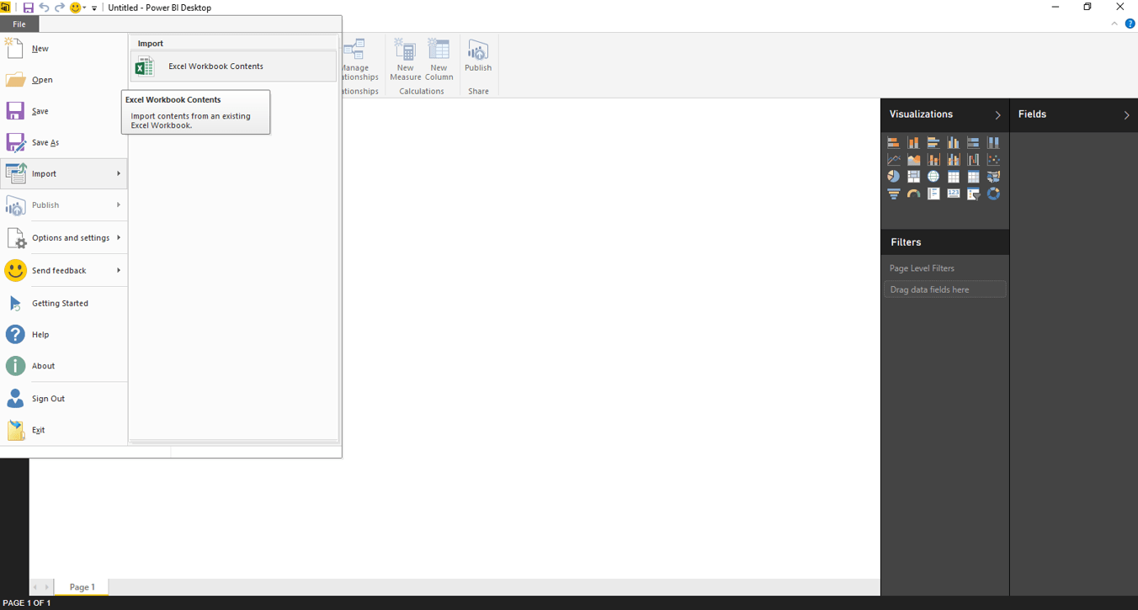Click the Slicer visualization icon
The width and height of the screenshot is (1138, 610).
click(x=973, y=194)
